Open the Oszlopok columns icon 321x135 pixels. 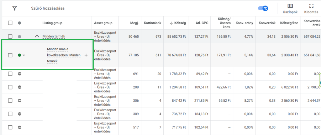290,6
